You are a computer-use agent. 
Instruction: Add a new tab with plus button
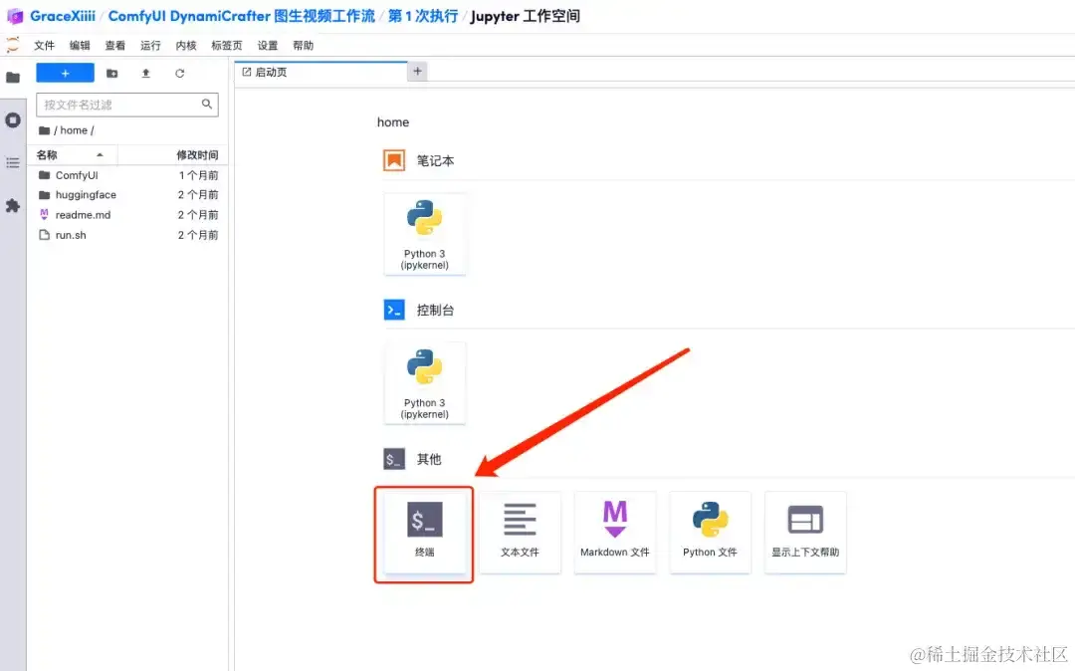(417, 72)
